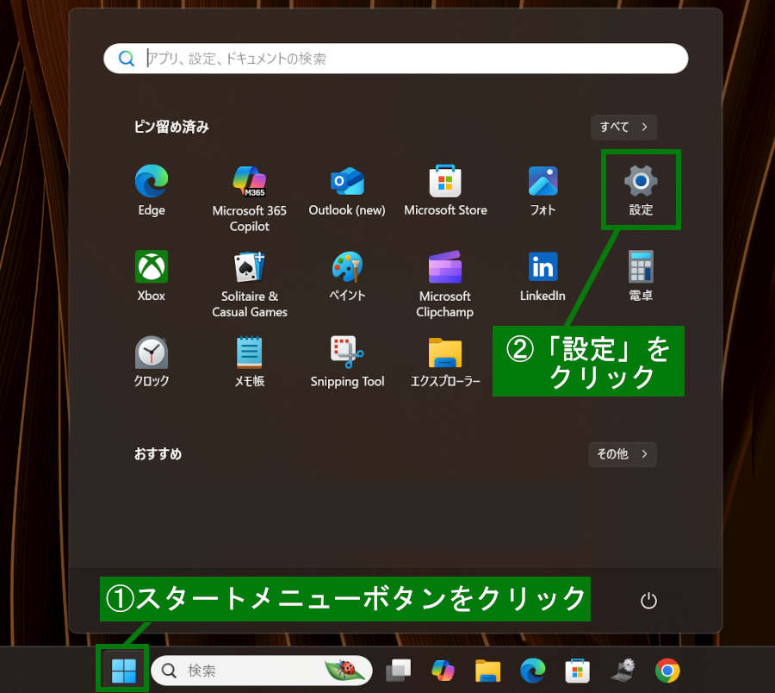Image resolution: width=775 pixels, height=693 pixels.
Task: Click the Windows Start button on taskbar
Action: coord(123,671)
